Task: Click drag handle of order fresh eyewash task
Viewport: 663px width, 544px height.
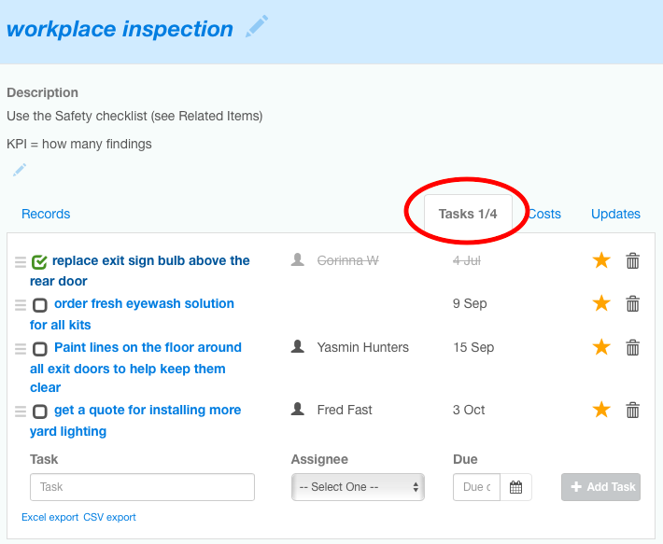Action: click(21, 305)
